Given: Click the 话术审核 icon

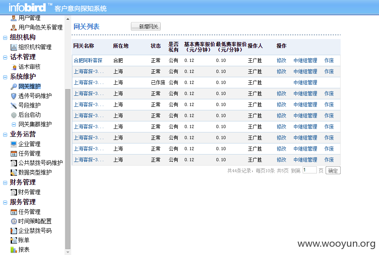Looking at the screenshot, I should [x=14, y=67].
